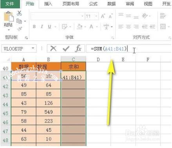This screenshot has height=148, width=172.
Task: Toggle Underline formatting
Action: 49,27
